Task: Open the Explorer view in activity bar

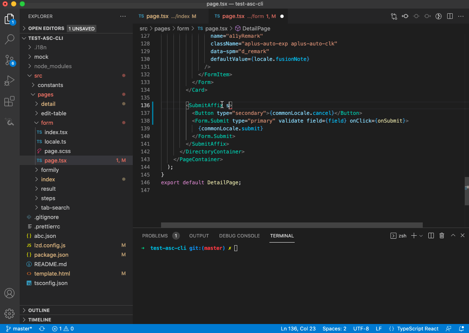Action: (9, 19)
